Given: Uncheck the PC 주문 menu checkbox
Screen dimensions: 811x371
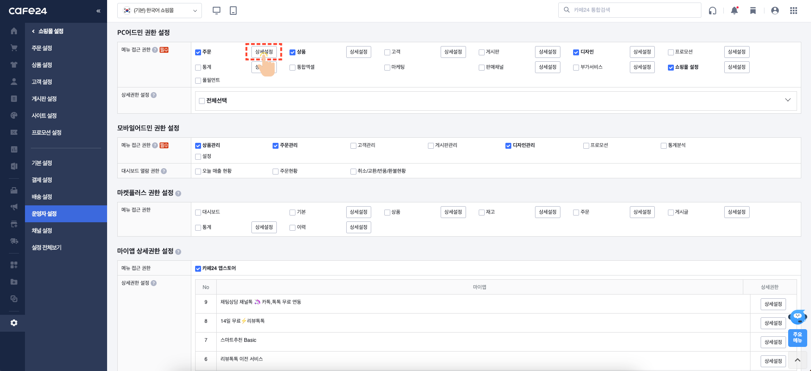Looking at the screenshot, I should point(198,52).
